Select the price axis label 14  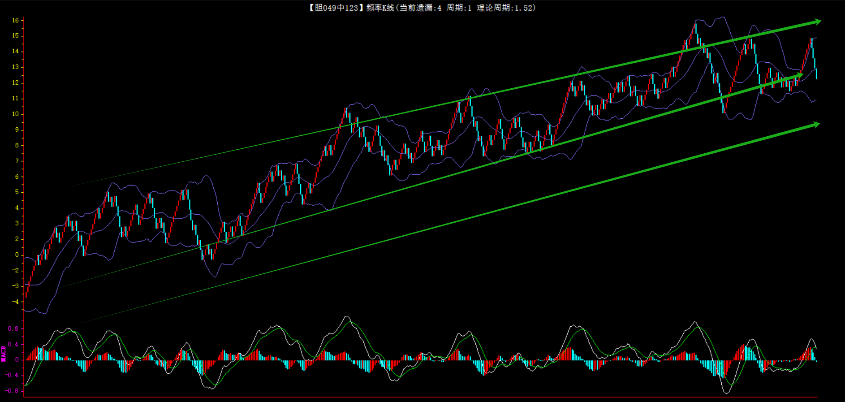click(x=16, y=52)
